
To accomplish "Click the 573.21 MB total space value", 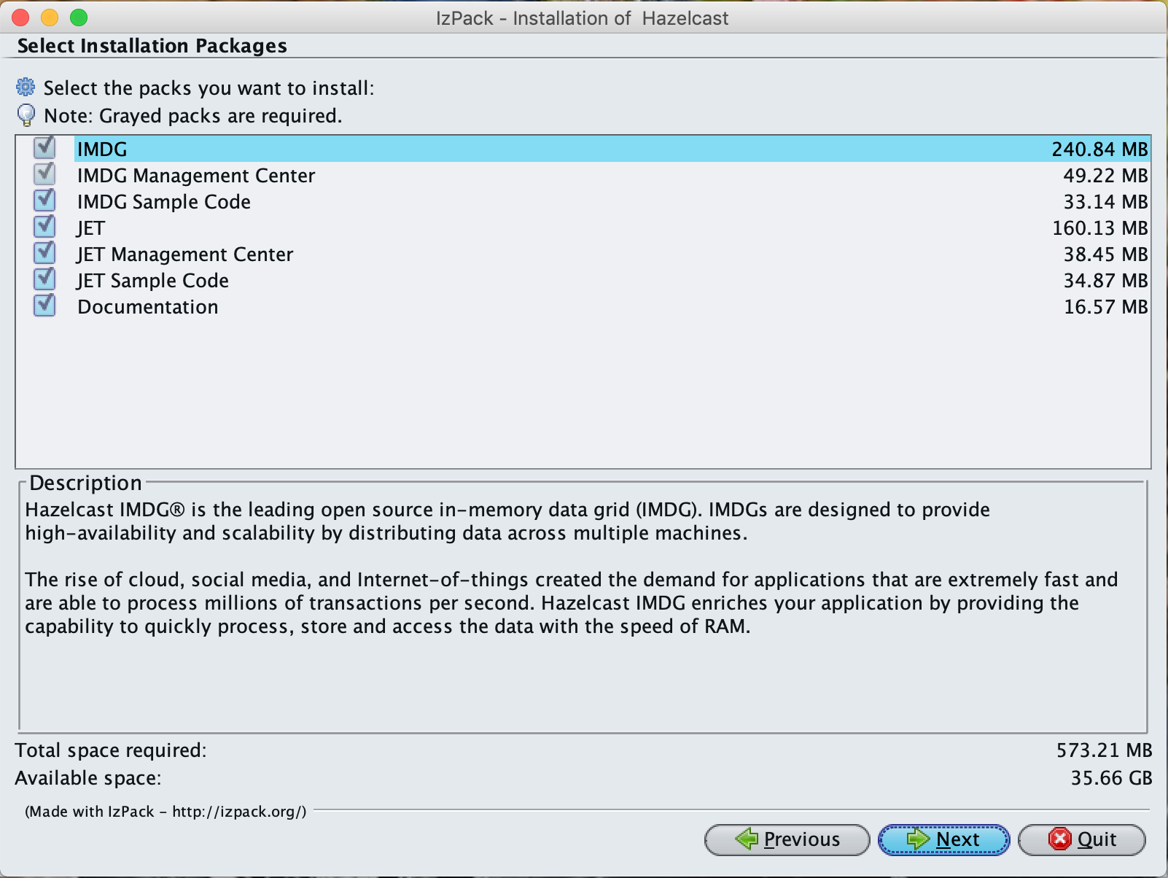I will click(x=1104, y=750).
